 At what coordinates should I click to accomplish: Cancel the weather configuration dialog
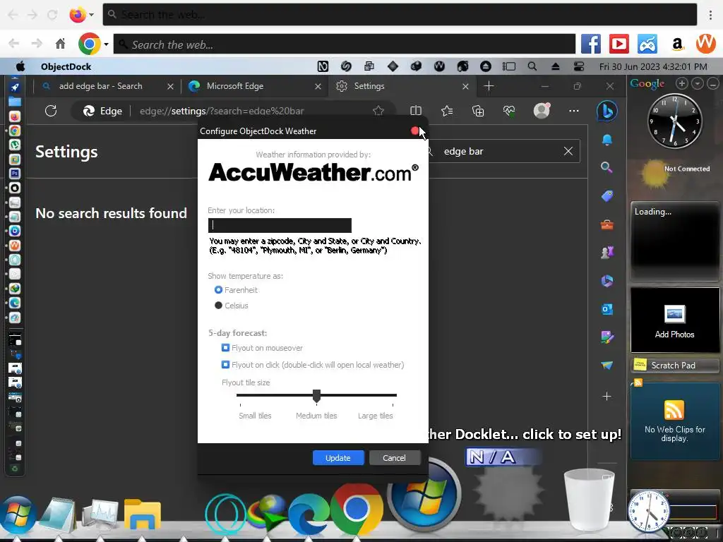[x=394, y=457]
